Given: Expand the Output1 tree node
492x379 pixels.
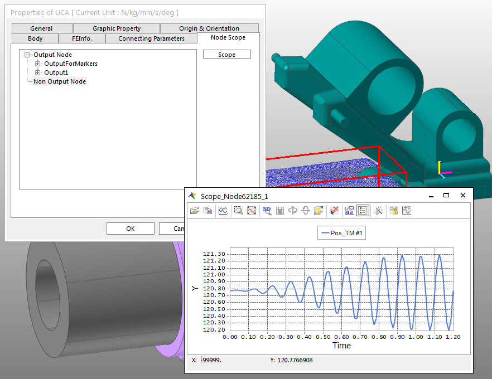Looking at the screenshot, I should 38,72.
